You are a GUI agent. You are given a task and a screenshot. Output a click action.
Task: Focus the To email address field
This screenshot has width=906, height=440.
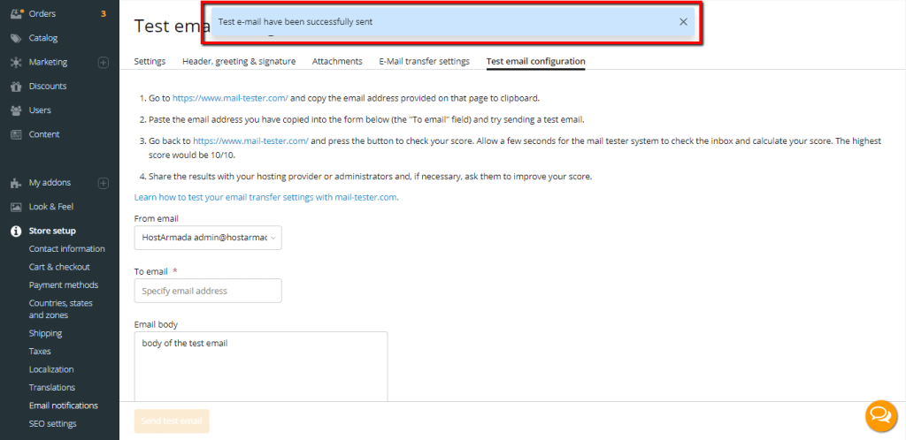tap(208, 292)
